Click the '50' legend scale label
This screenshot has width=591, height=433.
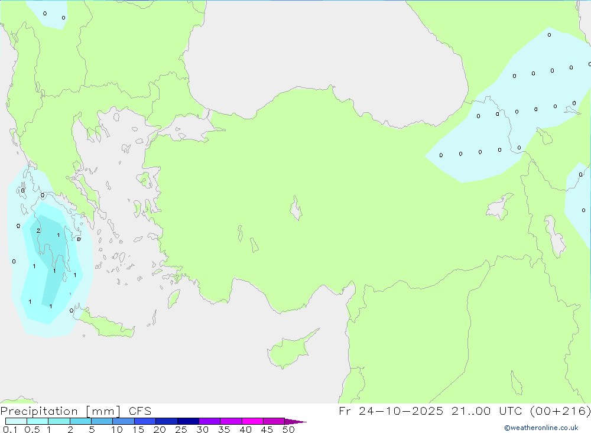pos(289,429)
